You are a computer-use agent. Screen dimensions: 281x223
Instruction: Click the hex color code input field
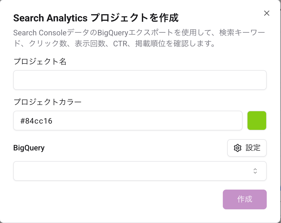(128, 121)
